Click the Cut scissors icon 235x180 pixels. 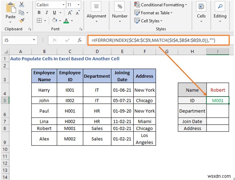click(22, 4)
